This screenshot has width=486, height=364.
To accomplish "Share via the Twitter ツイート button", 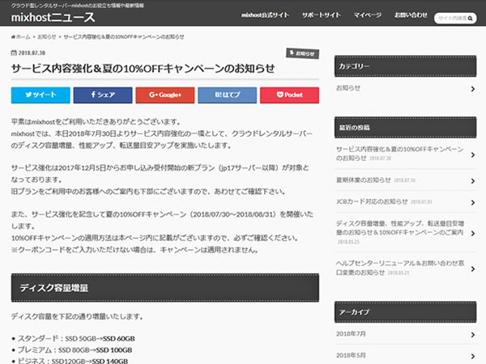I will click(x=40, y=95).
